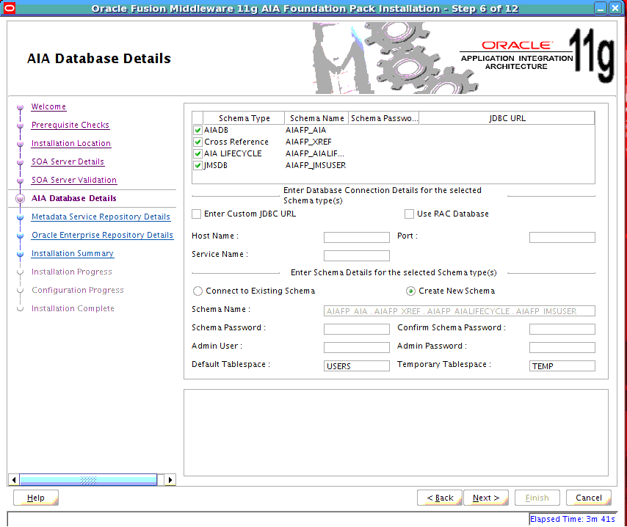Image resolution: width=627 pixels, height=527 pixels.
Task: Open the Prerequisite Checks step
Action: pos(70,126)
